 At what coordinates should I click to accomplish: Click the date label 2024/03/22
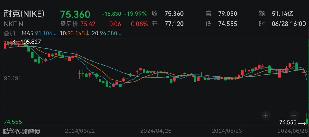[x=80, y=131]
